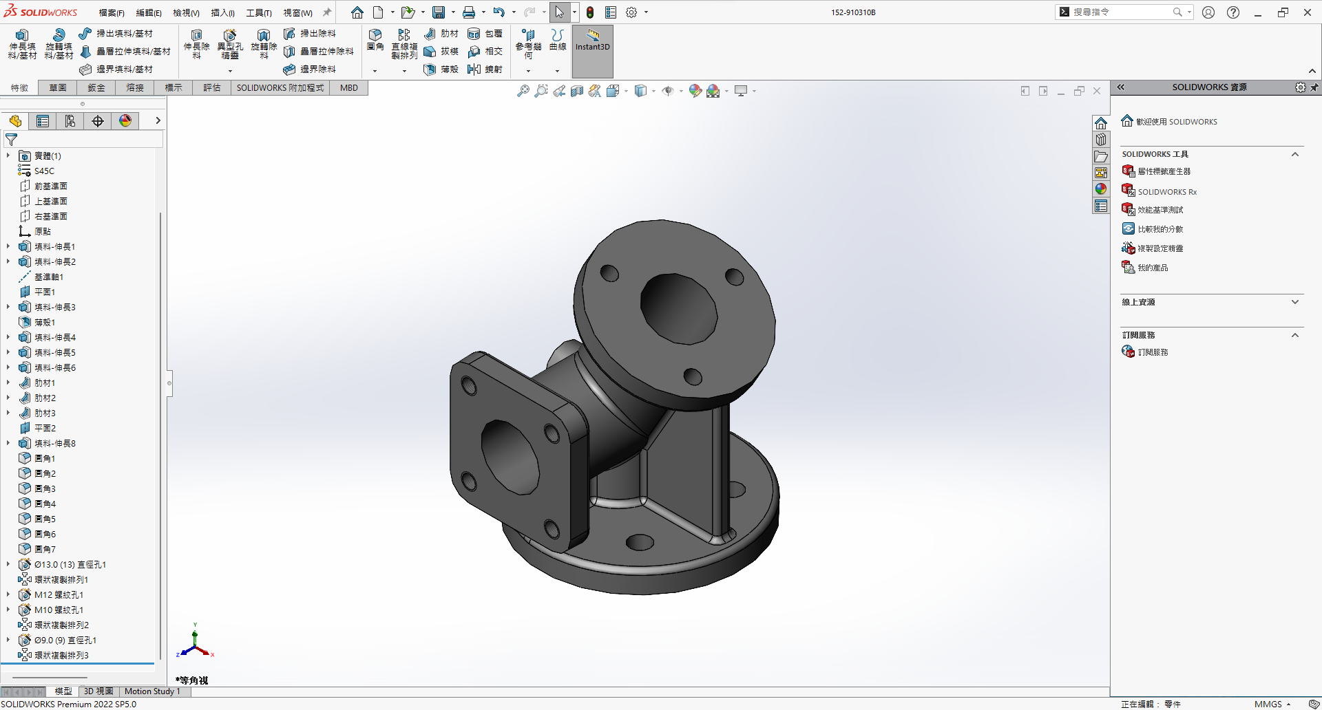Open the 工具(T) menu
The height and width of the screenshot is (710, 1322).
coord(259,13)
